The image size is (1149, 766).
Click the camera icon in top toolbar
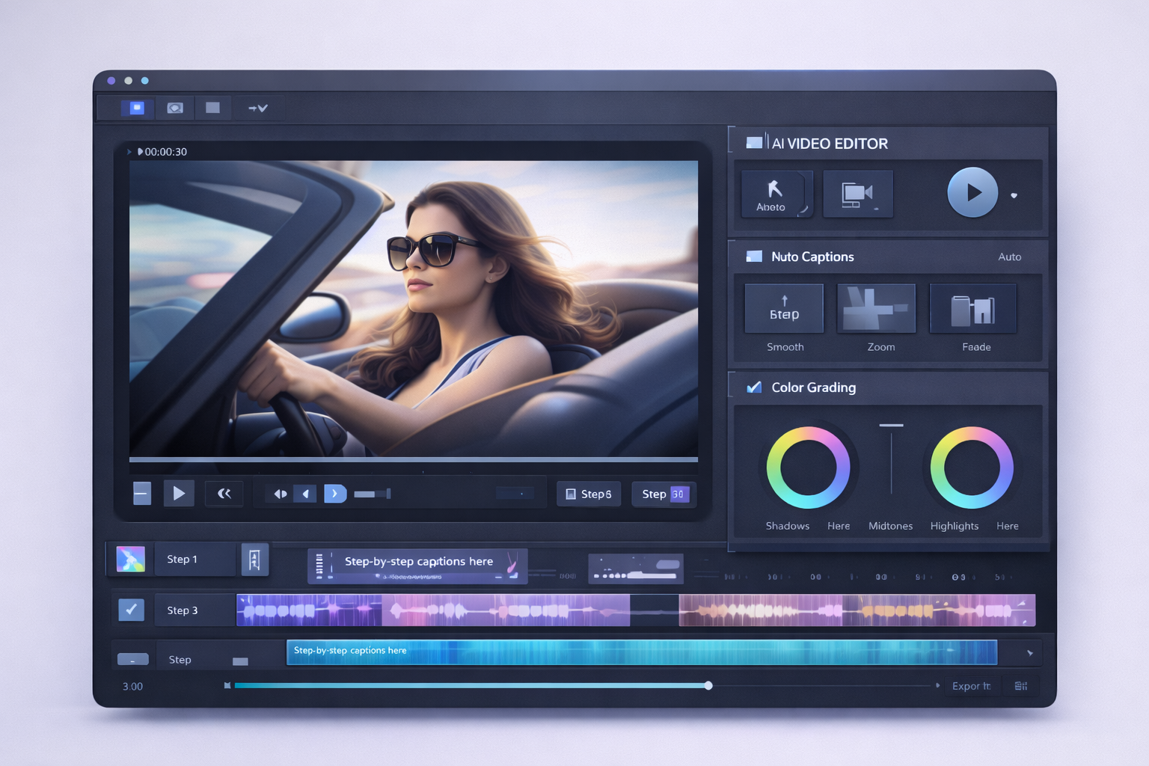click(175, 108)
